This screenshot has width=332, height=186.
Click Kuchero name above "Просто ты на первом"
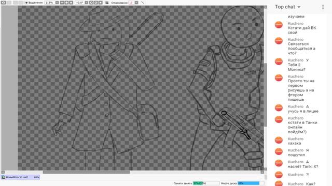click(x=295, y=76)
